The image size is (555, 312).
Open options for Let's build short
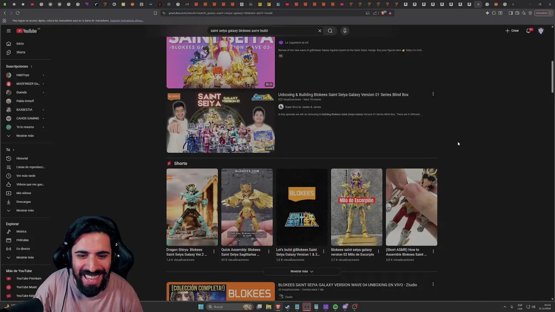pyautogui.click(x=323, y=251)
